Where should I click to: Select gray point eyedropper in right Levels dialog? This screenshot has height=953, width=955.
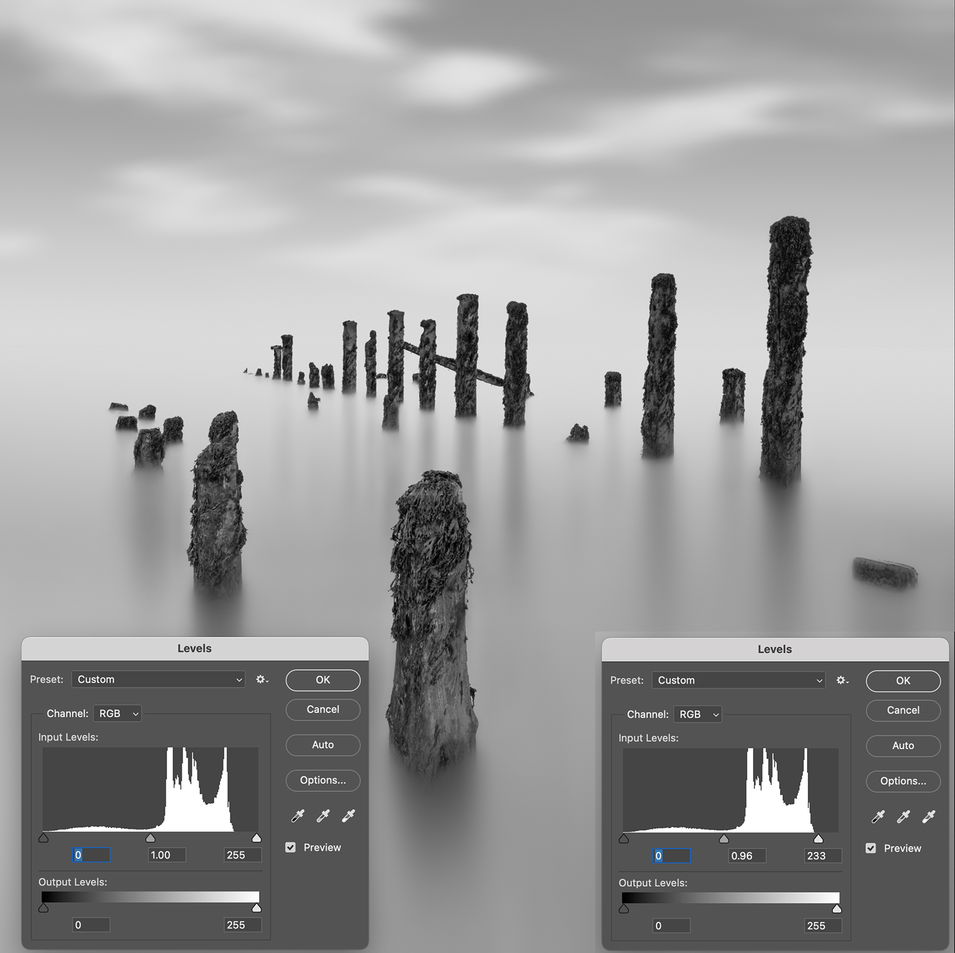coord(903,817)
